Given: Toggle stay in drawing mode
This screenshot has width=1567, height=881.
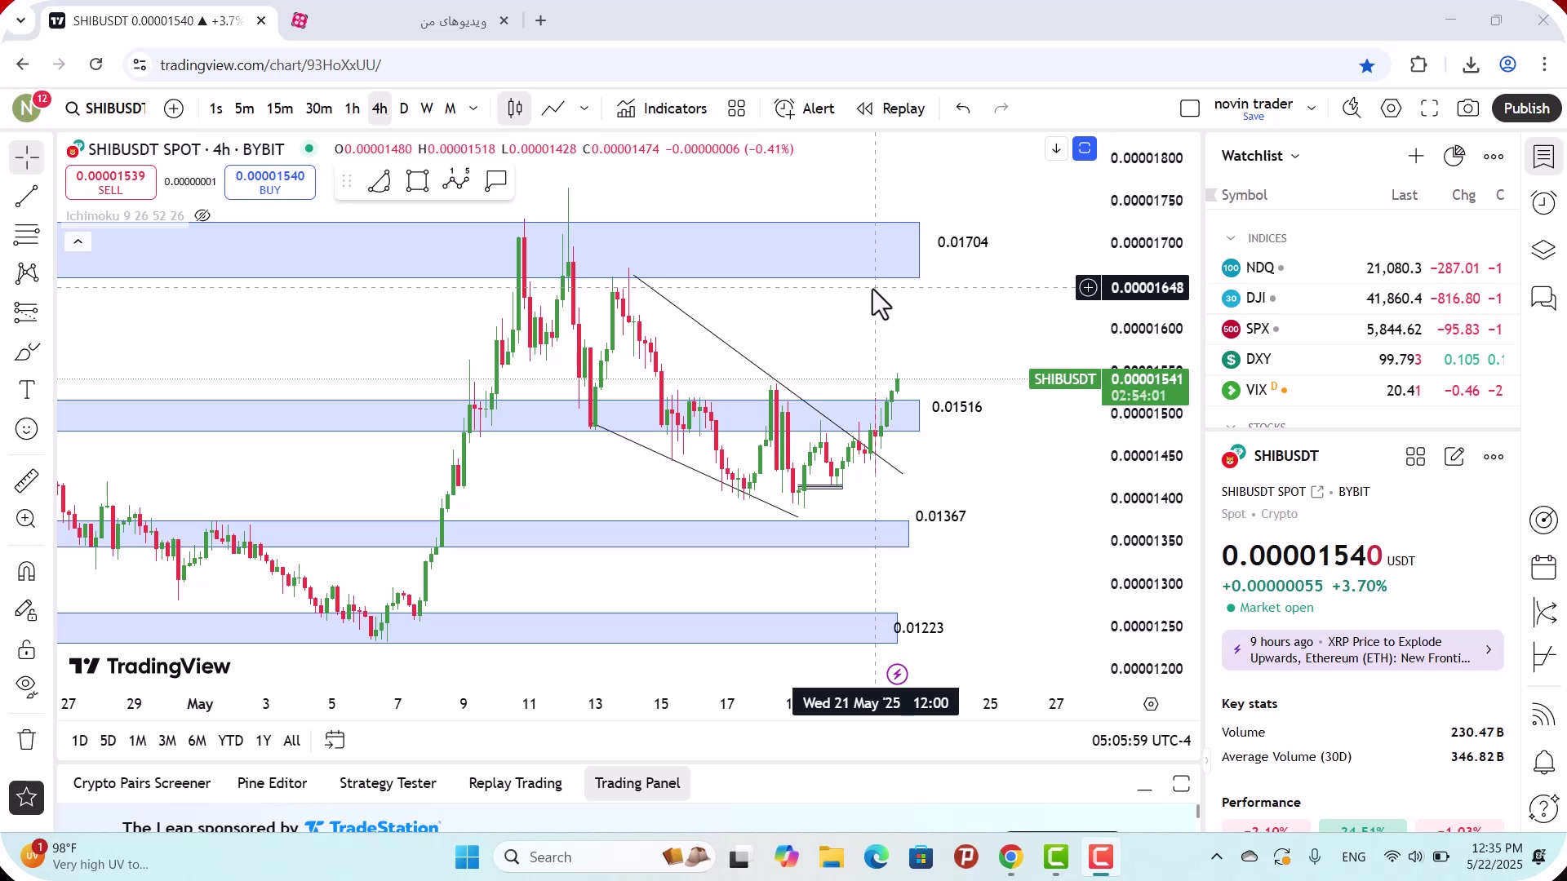Looking at the screenshot, I should (26, 610).
